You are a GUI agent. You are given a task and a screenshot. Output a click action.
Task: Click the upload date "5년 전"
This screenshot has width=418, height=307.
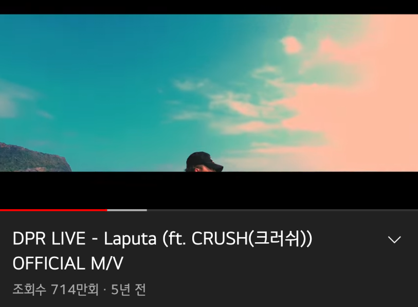pyautogui.click(x=128, y=290)
